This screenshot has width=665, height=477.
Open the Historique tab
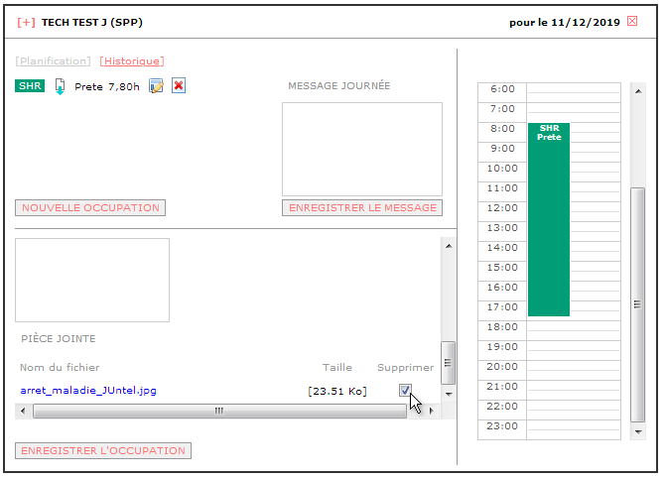pos(132,61)
